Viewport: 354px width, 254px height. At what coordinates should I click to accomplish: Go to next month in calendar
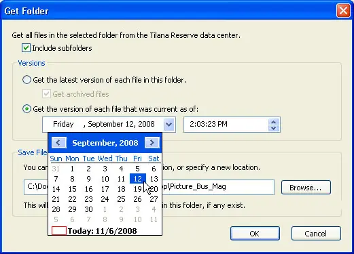152,143
